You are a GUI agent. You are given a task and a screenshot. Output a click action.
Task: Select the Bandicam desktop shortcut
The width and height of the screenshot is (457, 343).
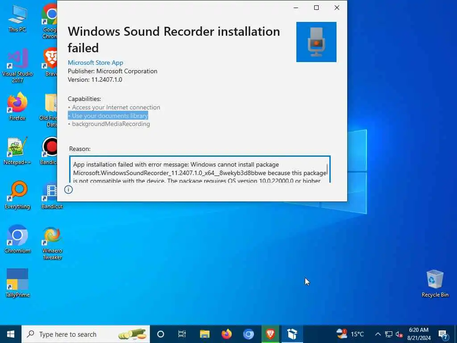[x=49, y=151]
